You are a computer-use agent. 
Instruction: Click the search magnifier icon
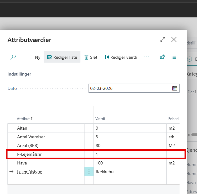(x=13, y=57)
